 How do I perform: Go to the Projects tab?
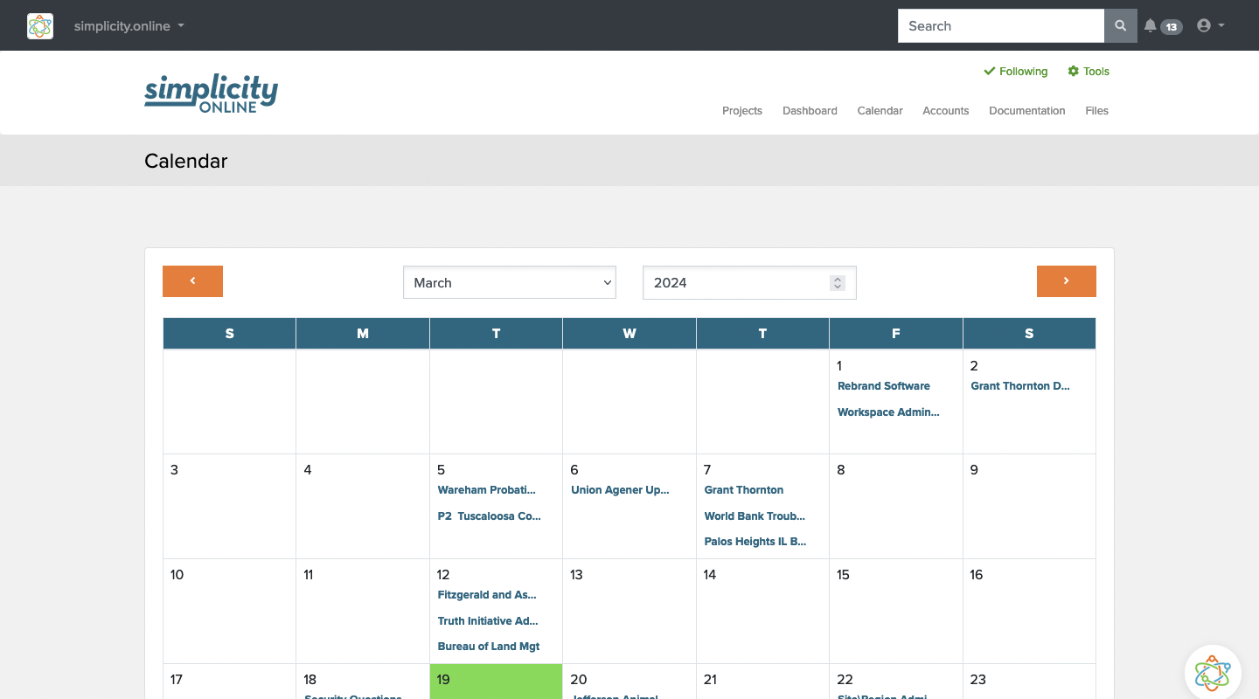point(742,111)
